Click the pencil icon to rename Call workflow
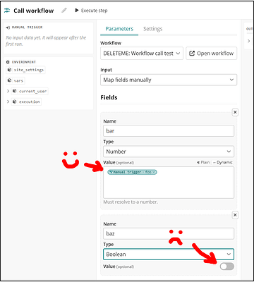The height and width of the screenshot is (282, 254). pos(64,11)
